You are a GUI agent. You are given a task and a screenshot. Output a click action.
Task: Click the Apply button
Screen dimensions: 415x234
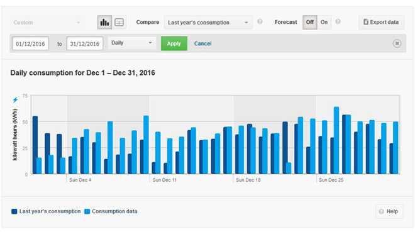[174, 43]
